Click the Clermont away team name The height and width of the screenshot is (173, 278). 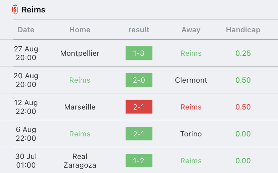(x=191, y=80)
